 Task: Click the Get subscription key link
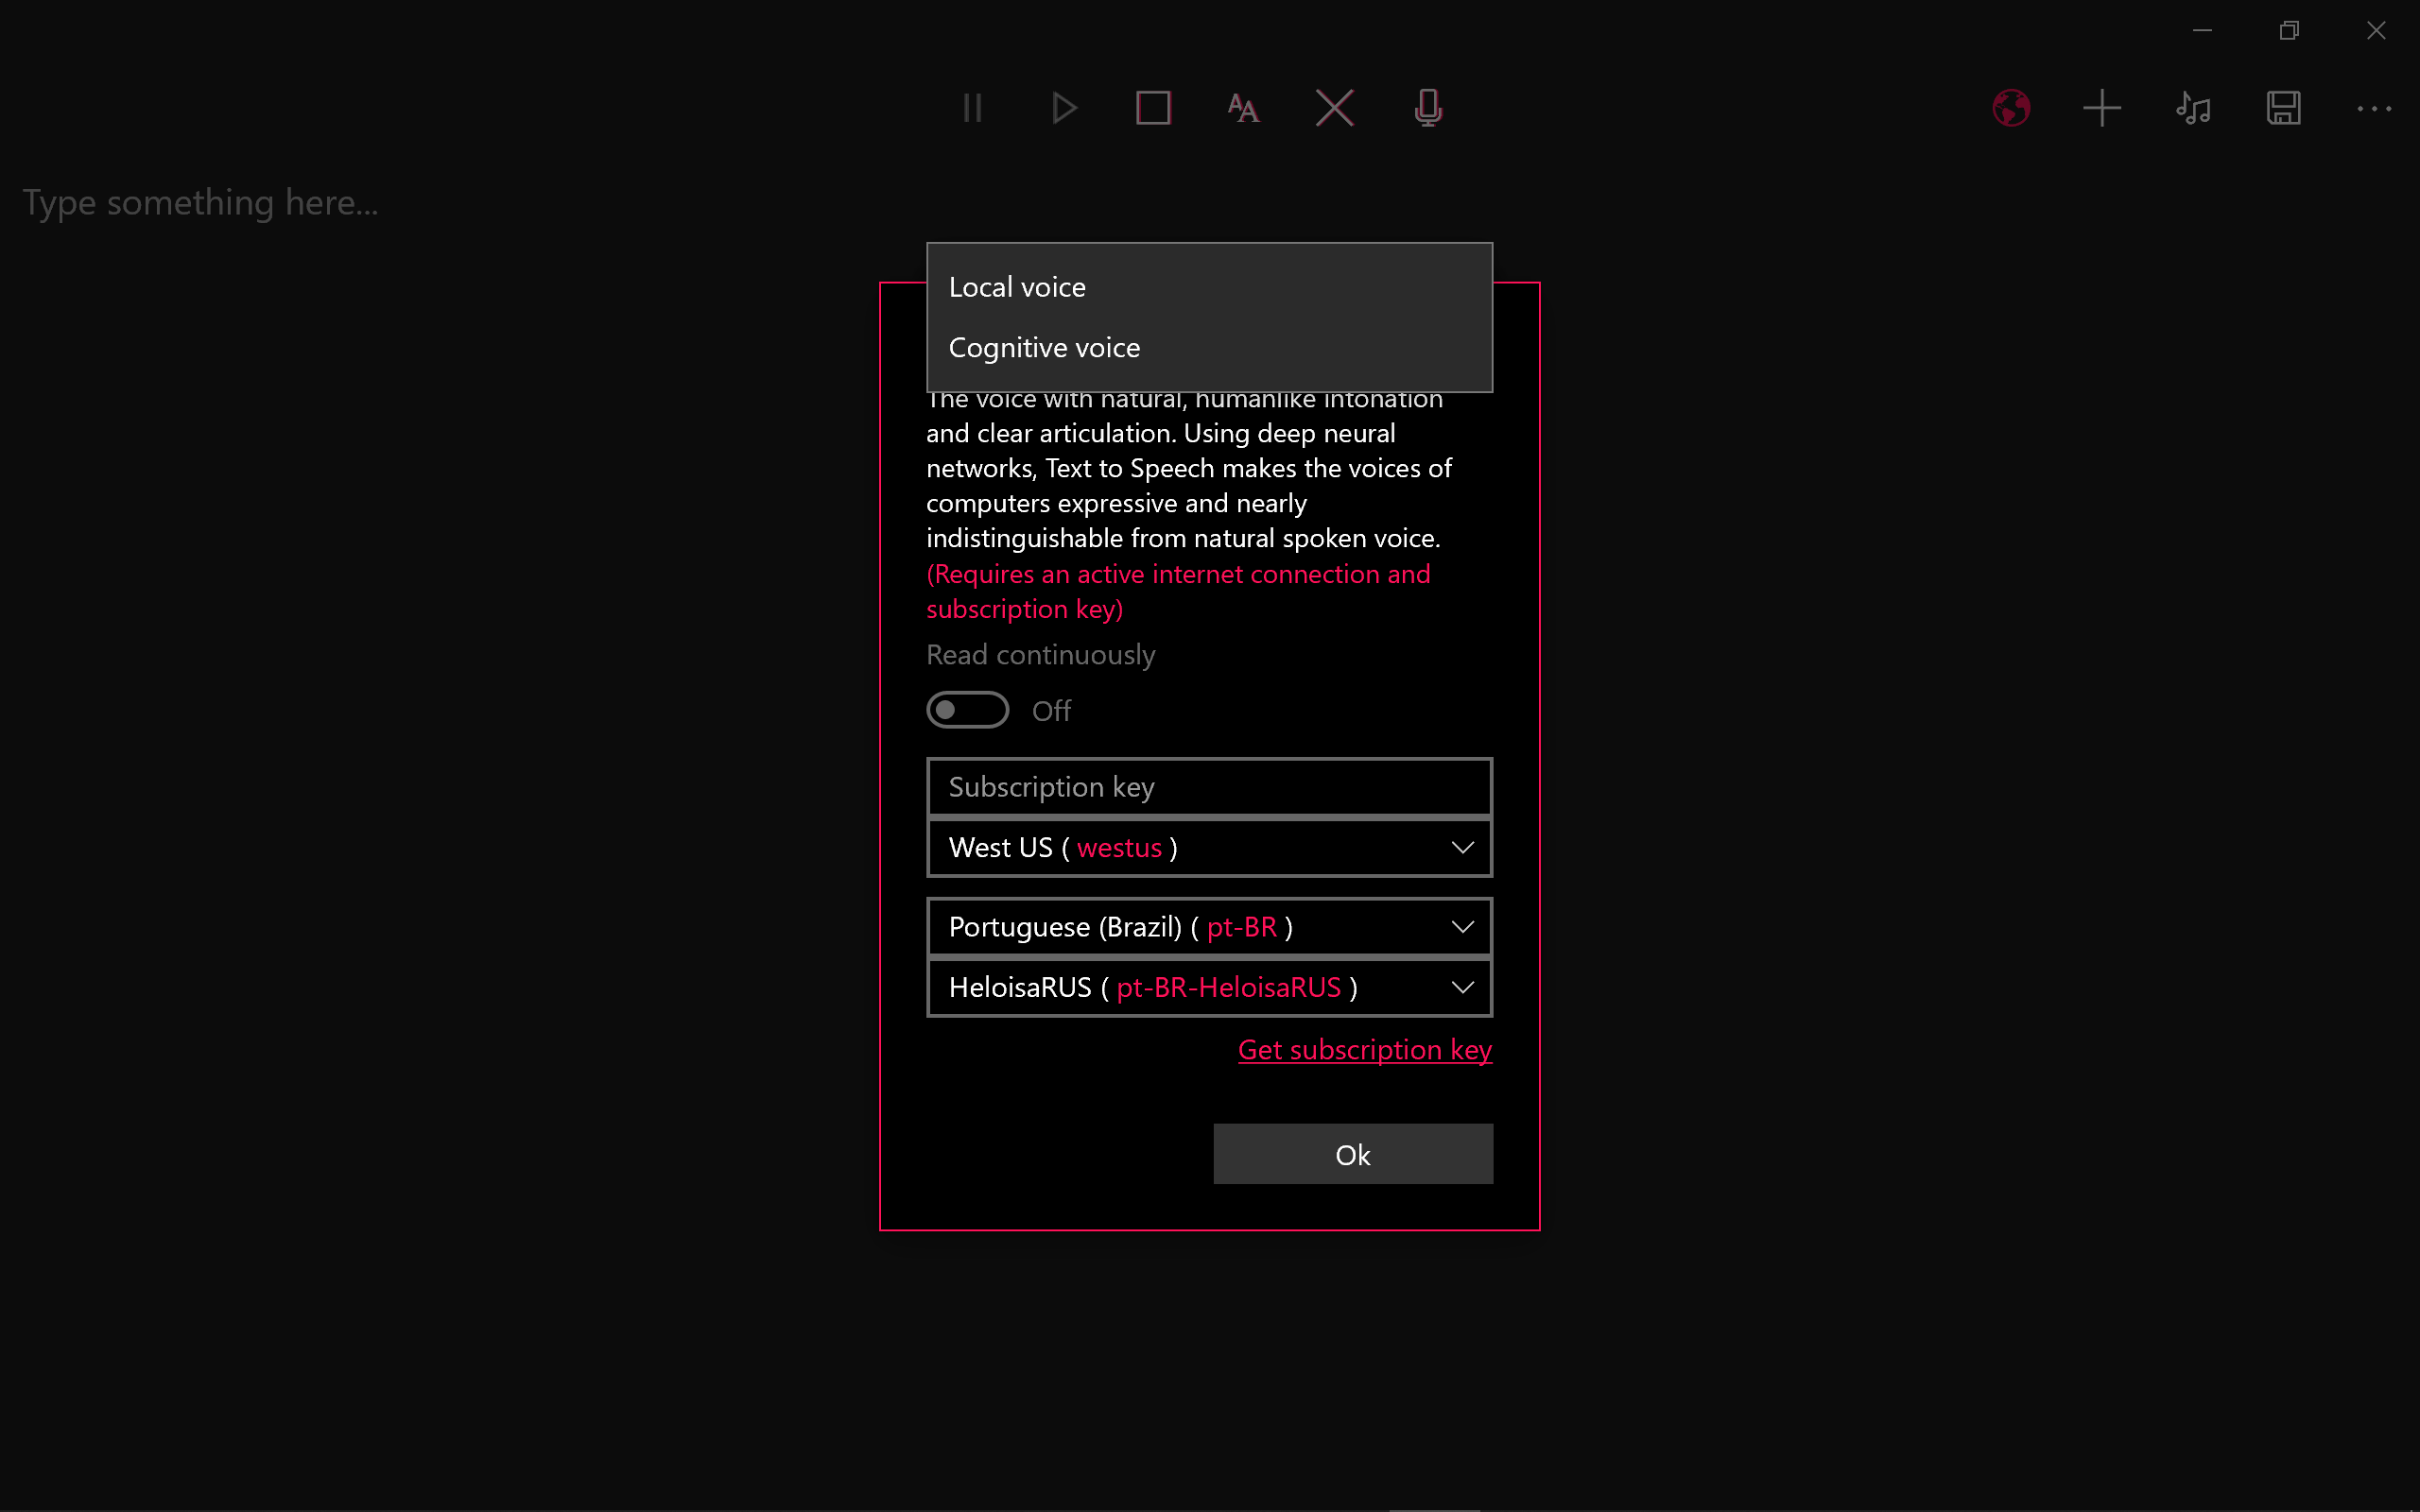(x=1364, y=1050)
